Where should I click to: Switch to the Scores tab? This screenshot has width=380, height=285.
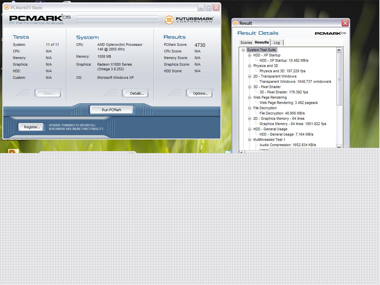pyautogui.click(x=246, y=43)
